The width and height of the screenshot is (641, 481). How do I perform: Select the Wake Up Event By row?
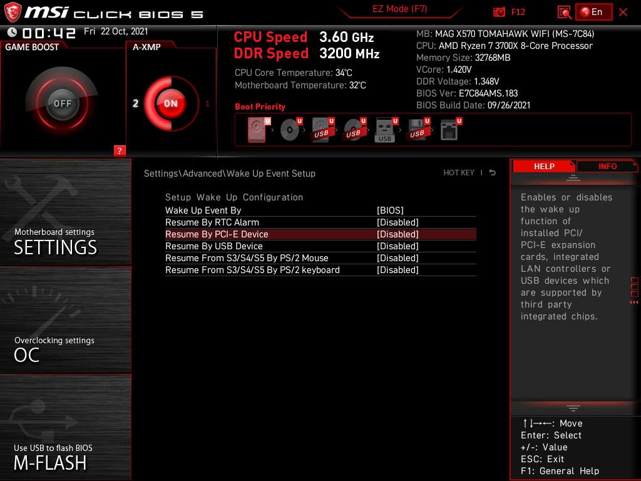tap(320, 210)
